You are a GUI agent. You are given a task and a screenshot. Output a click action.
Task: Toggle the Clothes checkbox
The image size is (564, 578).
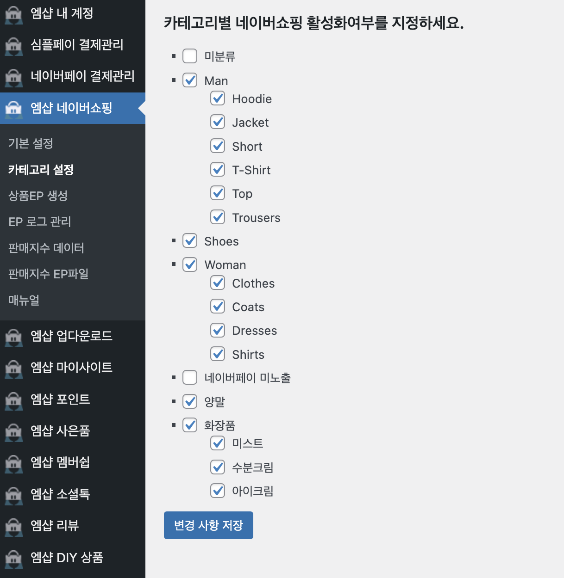pos(218,283)
